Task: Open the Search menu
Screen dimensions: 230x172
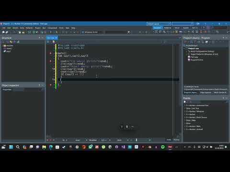Action: point(15,28)
